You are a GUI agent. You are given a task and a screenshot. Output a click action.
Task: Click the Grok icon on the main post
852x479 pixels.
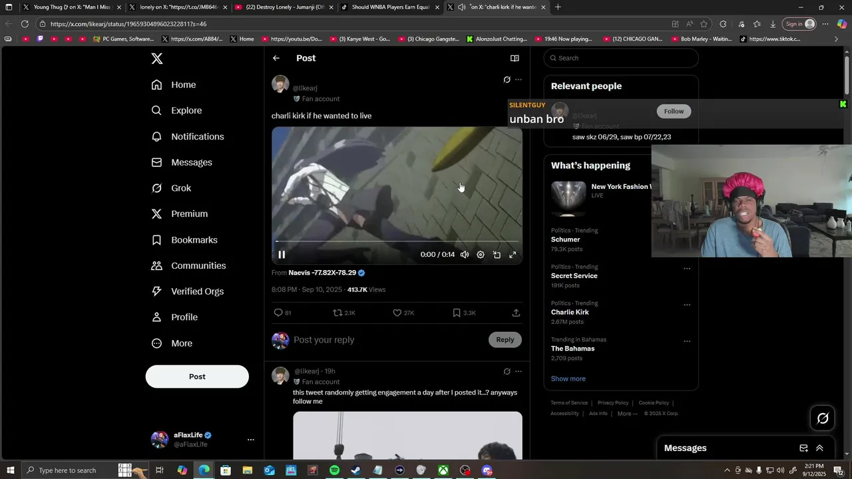pyautogui.click(x=507, y=80)
